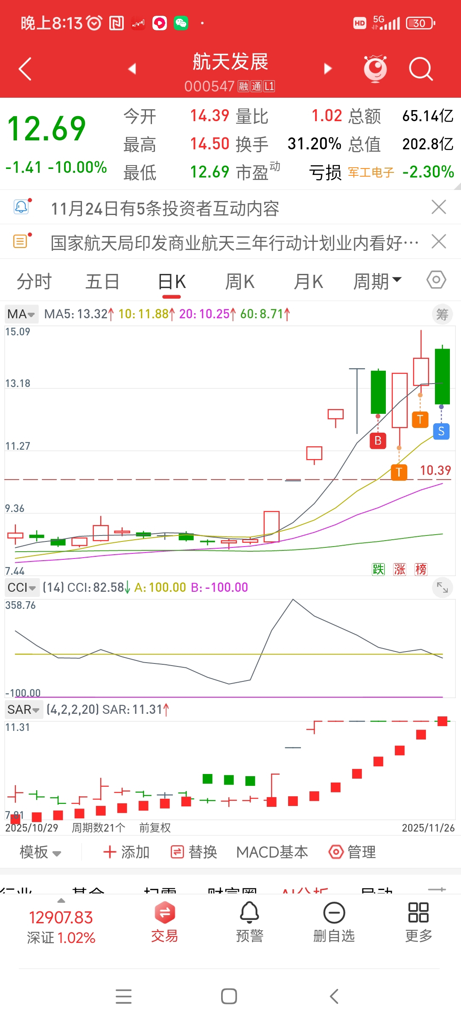Tap the 榜 tag on chart
The width and height of the screenshot is (461, 1024).
[x=421, y=569]
